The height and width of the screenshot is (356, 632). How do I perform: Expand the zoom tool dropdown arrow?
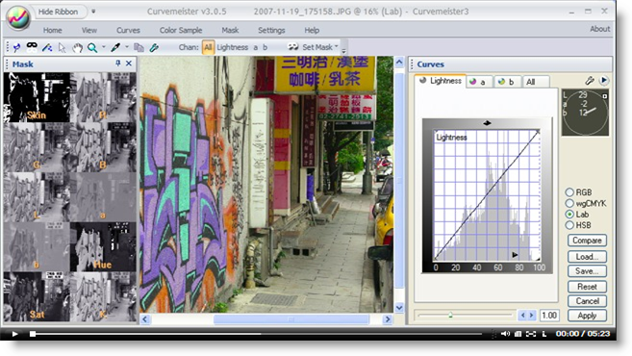(104, 47)
